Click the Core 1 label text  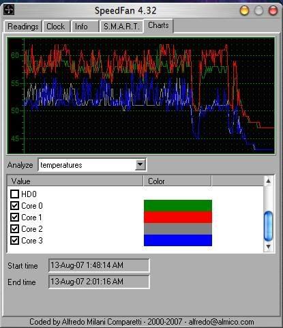[x=31, y=218]
